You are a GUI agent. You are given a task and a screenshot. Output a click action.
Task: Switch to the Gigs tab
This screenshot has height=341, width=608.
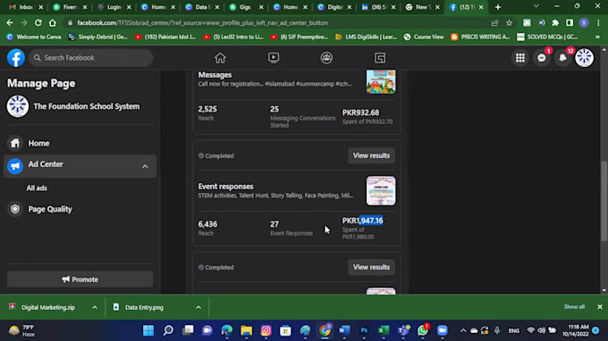[246, 7]
